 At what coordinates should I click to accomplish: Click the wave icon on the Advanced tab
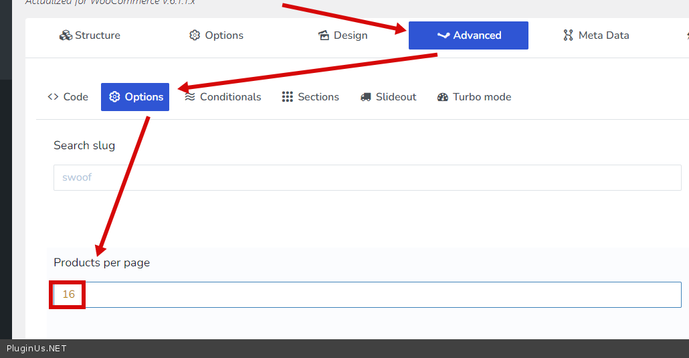(x=443, y=35)
